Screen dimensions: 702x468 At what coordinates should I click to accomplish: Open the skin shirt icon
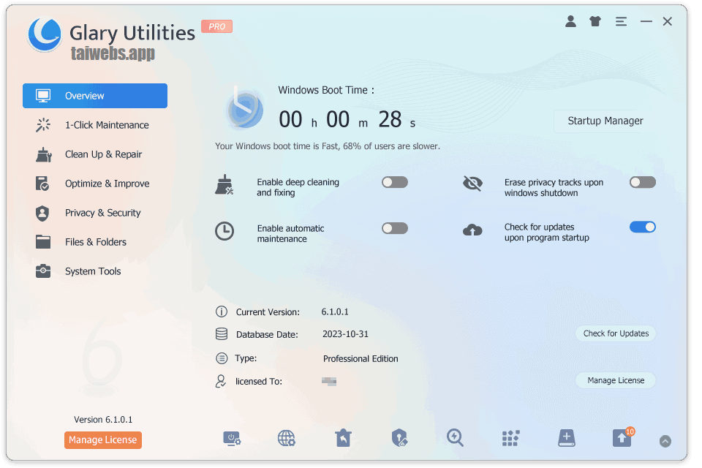595,21
